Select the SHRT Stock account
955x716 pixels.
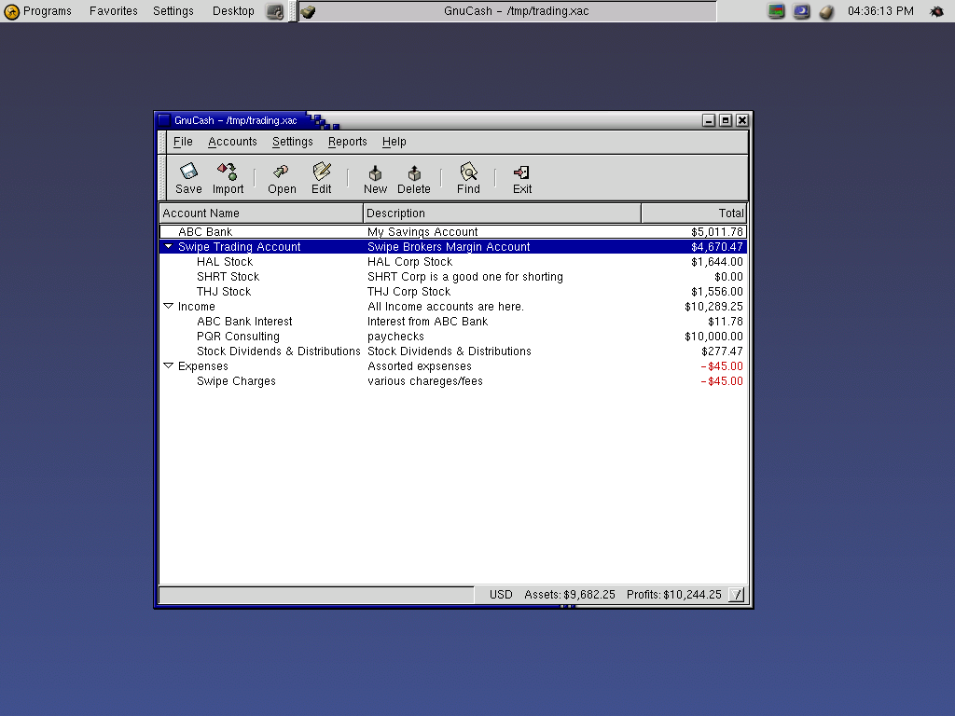(x=453, y=276)
